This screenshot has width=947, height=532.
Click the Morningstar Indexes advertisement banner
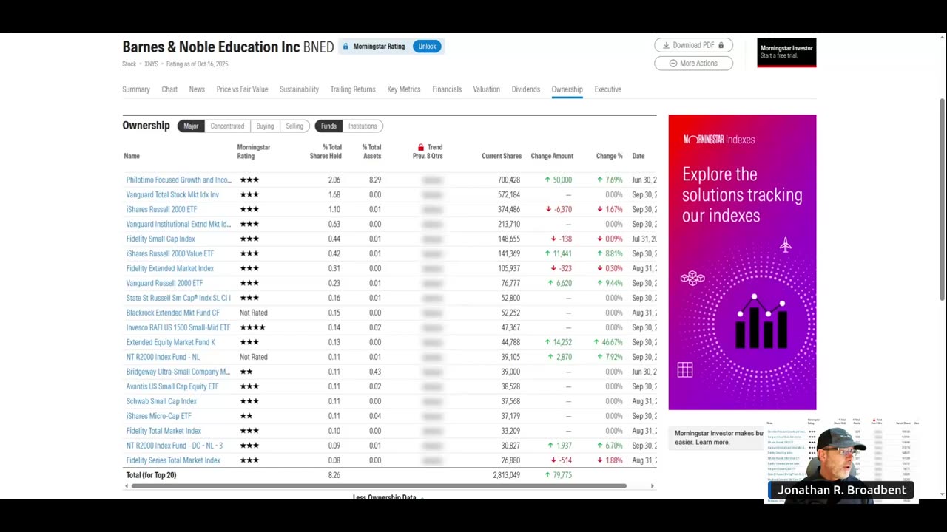click(x=742, y=262)
